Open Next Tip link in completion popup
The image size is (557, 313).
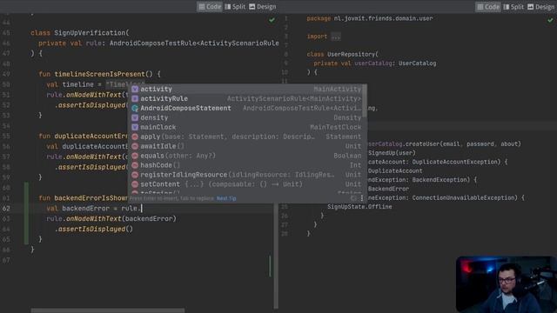pyautogui.click(x=226, y=198)
